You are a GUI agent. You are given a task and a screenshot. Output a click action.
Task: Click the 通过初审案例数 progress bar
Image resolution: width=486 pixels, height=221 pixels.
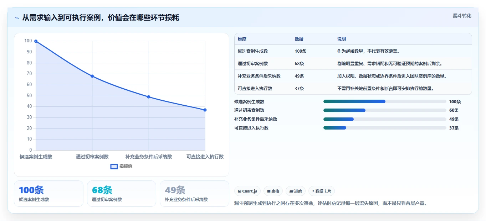coord(385,110)
